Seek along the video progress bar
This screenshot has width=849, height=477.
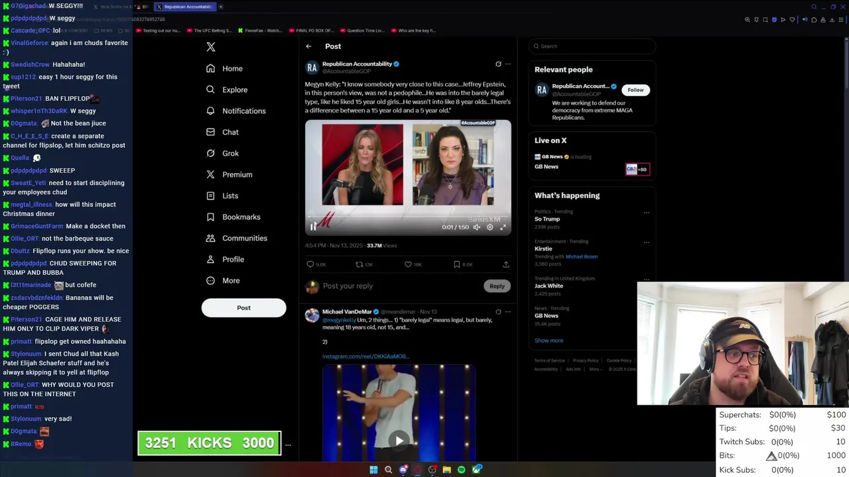[x=408, y=217]
